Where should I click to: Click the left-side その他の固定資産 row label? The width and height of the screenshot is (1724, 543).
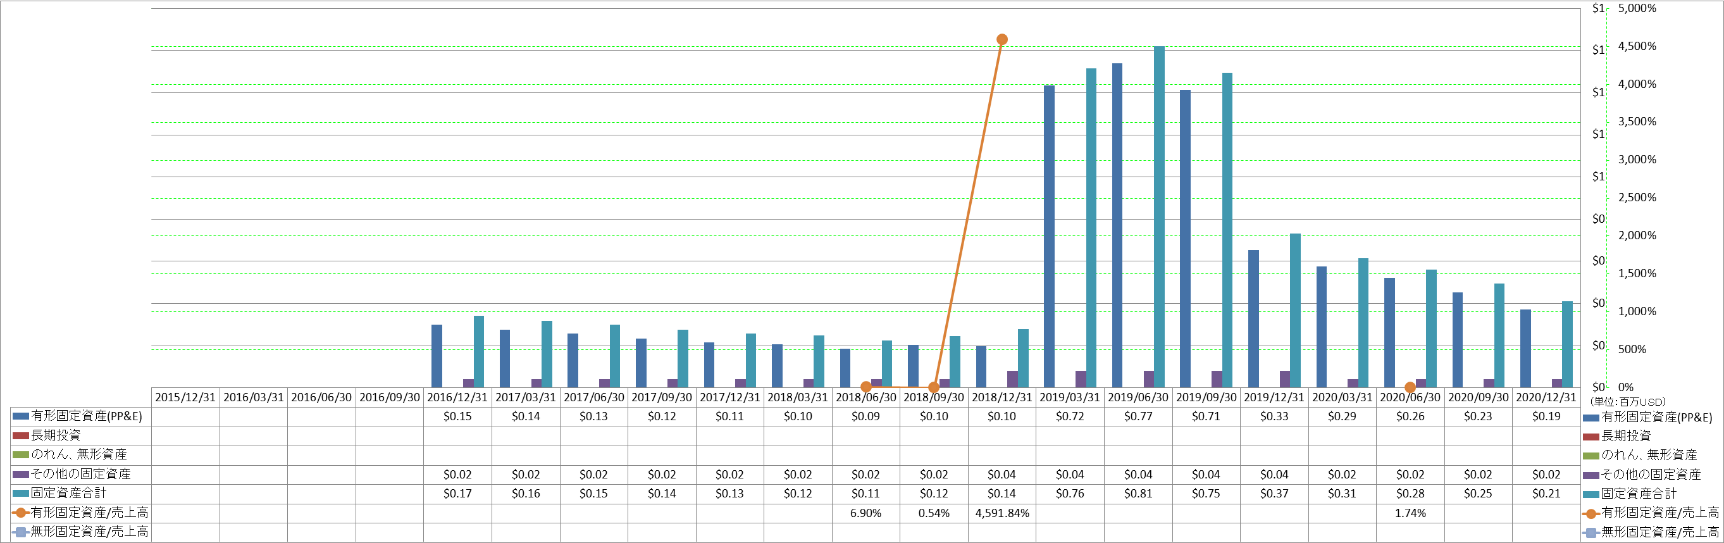click(x=81, y=474)
